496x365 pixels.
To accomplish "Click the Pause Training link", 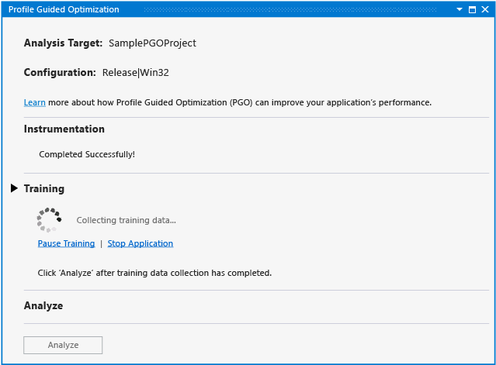I will click(66, 243).
